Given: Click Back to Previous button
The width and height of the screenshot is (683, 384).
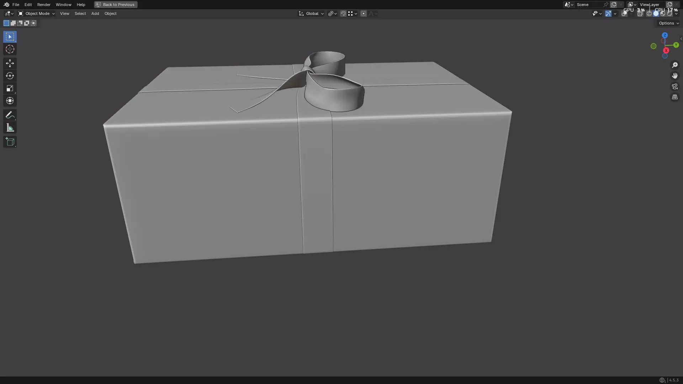Looking at the screenshot, I should [116, 5].
